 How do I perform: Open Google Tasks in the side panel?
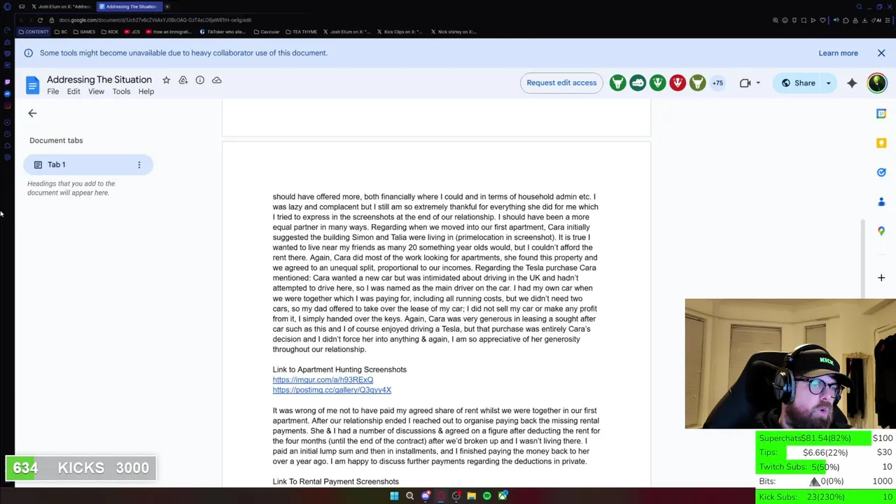881,172
